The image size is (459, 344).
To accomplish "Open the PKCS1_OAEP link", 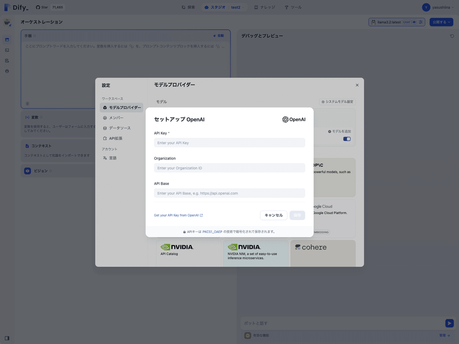I will click(x=212, y=232).
